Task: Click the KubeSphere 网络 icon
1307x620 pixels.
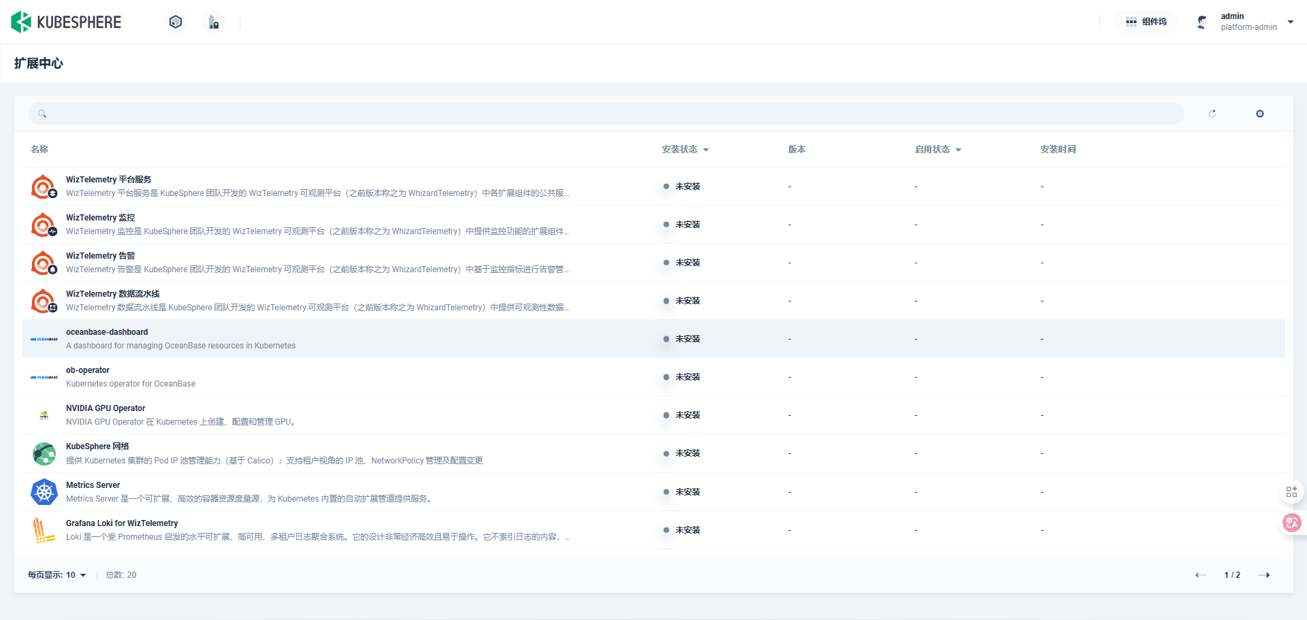Action: (44, 453)
